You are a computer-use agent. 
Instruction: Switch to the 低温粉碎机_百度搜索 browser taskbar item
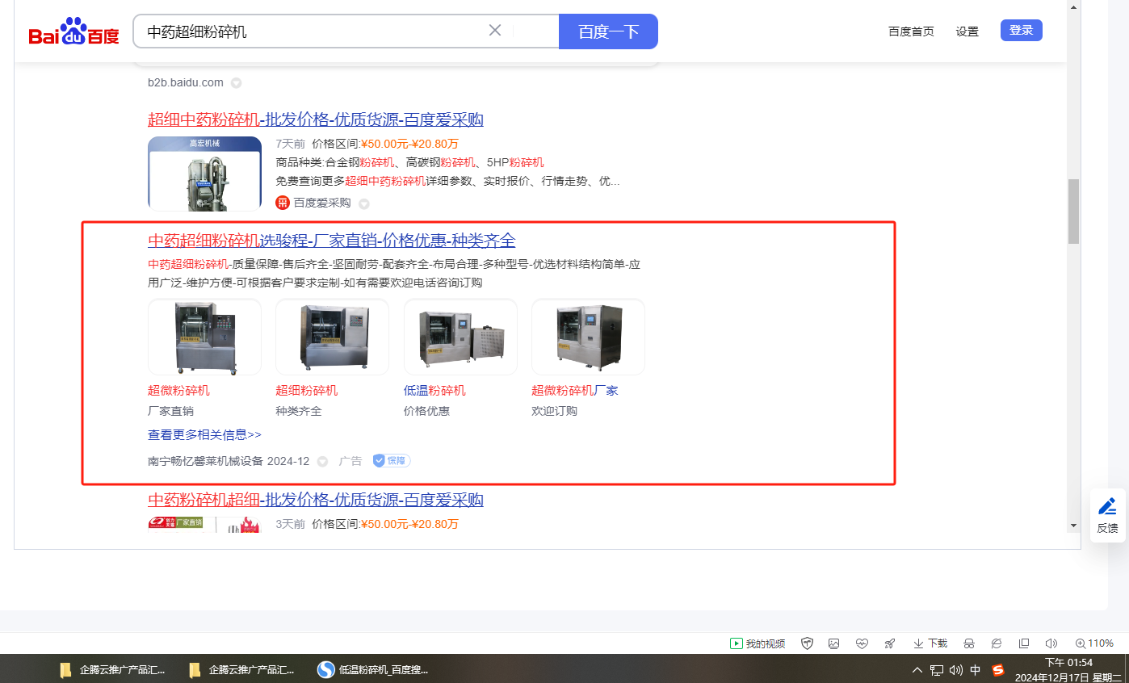(373, 669)
